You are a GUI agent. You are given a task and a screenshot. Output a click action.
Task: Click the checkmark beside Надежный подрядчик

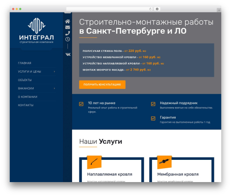[x=153, y=104]
